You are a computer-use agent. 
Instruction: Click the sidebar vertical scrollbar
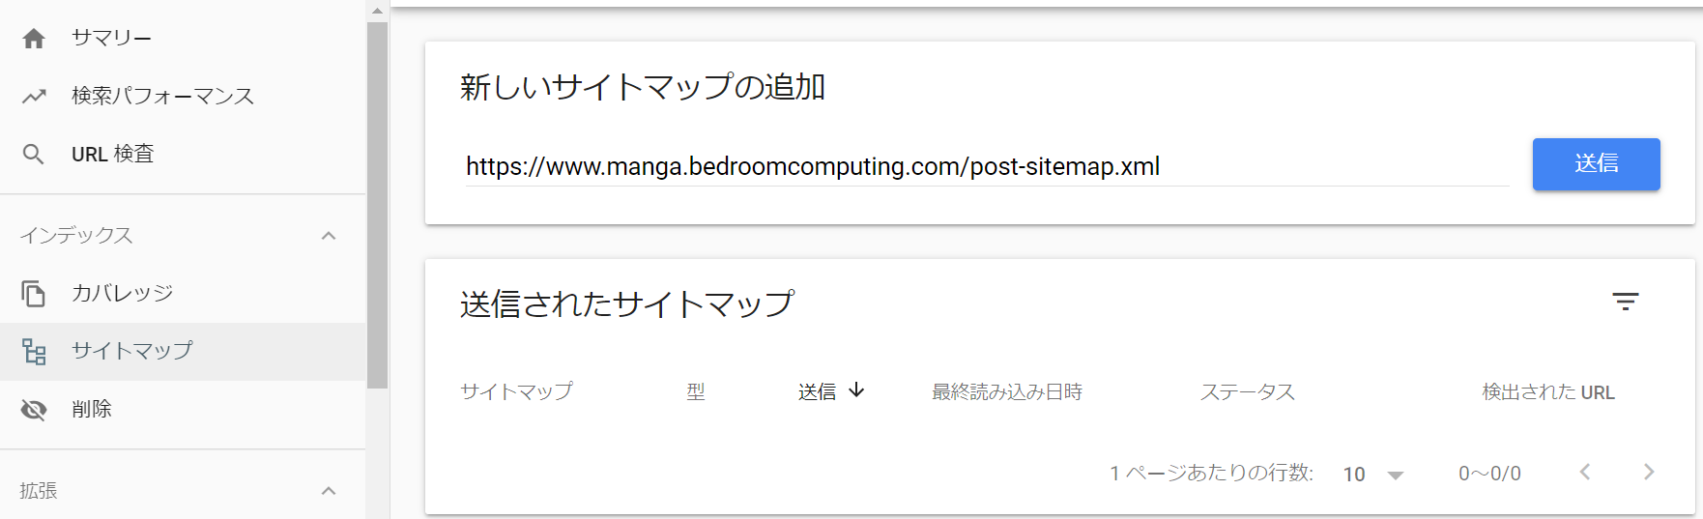377,205
